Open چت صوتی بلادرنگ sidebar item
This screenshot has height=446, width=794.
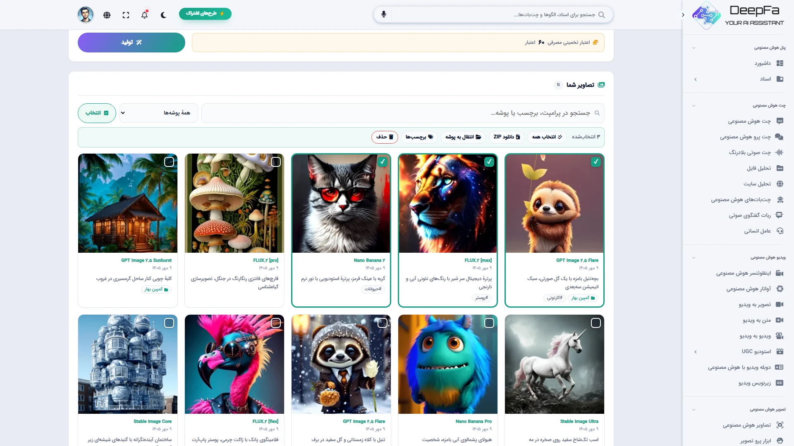point(756,152)
